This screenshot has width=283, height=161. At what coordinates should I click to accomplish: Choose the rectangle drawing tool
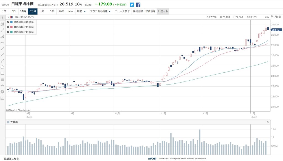2,73
